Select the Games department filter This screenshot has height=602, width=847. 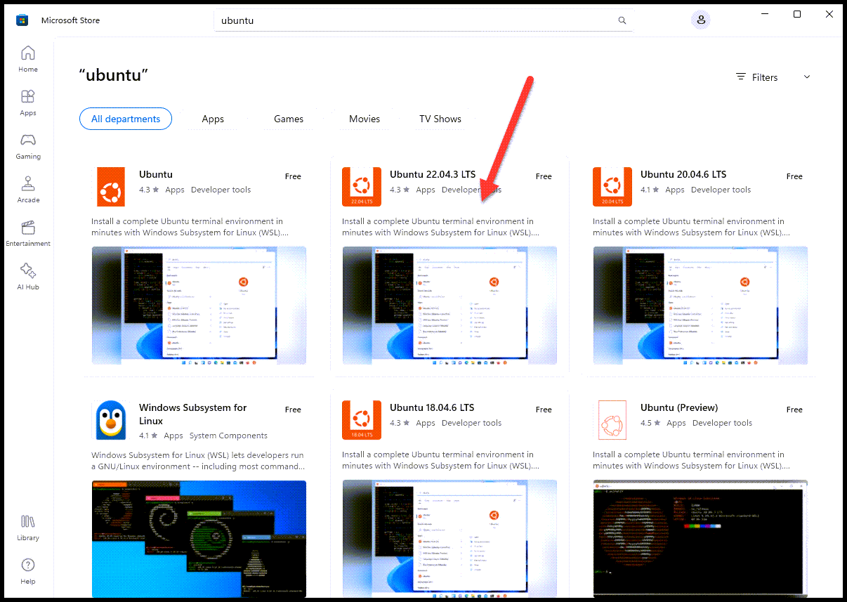pyautogui.click(x=289, y=119)
